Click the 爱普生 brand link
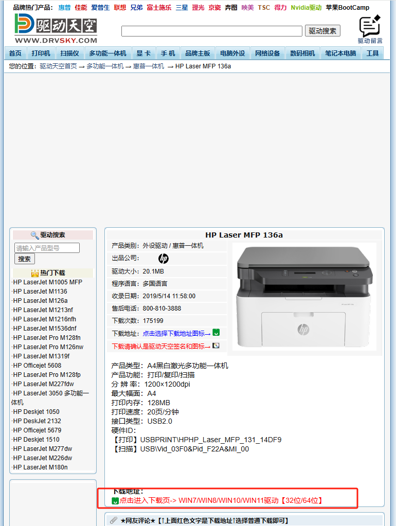This screenshot has width=396, height=526. 100,8
